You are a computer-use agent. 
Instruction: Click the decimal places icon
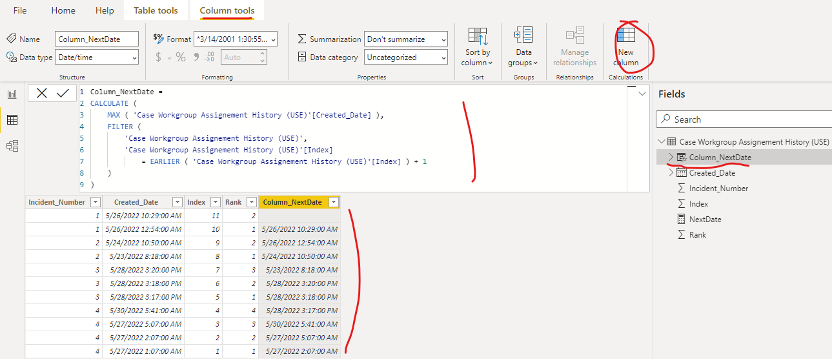click(x=209, y=57)
